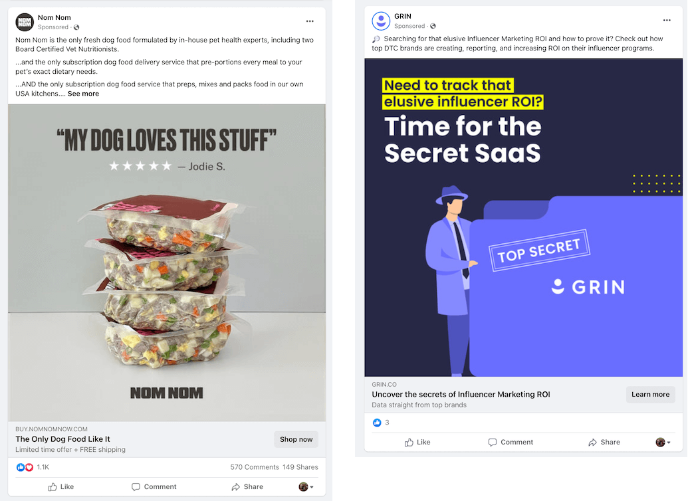Image resolution: width=688 pixels, height=501 pixels.
Task: Open GRIN profile avatar
Action: 381,21
